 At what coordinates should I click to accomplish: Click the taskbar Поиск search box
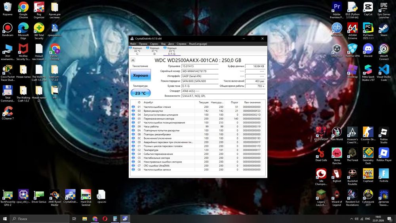(x=40, y=219)
